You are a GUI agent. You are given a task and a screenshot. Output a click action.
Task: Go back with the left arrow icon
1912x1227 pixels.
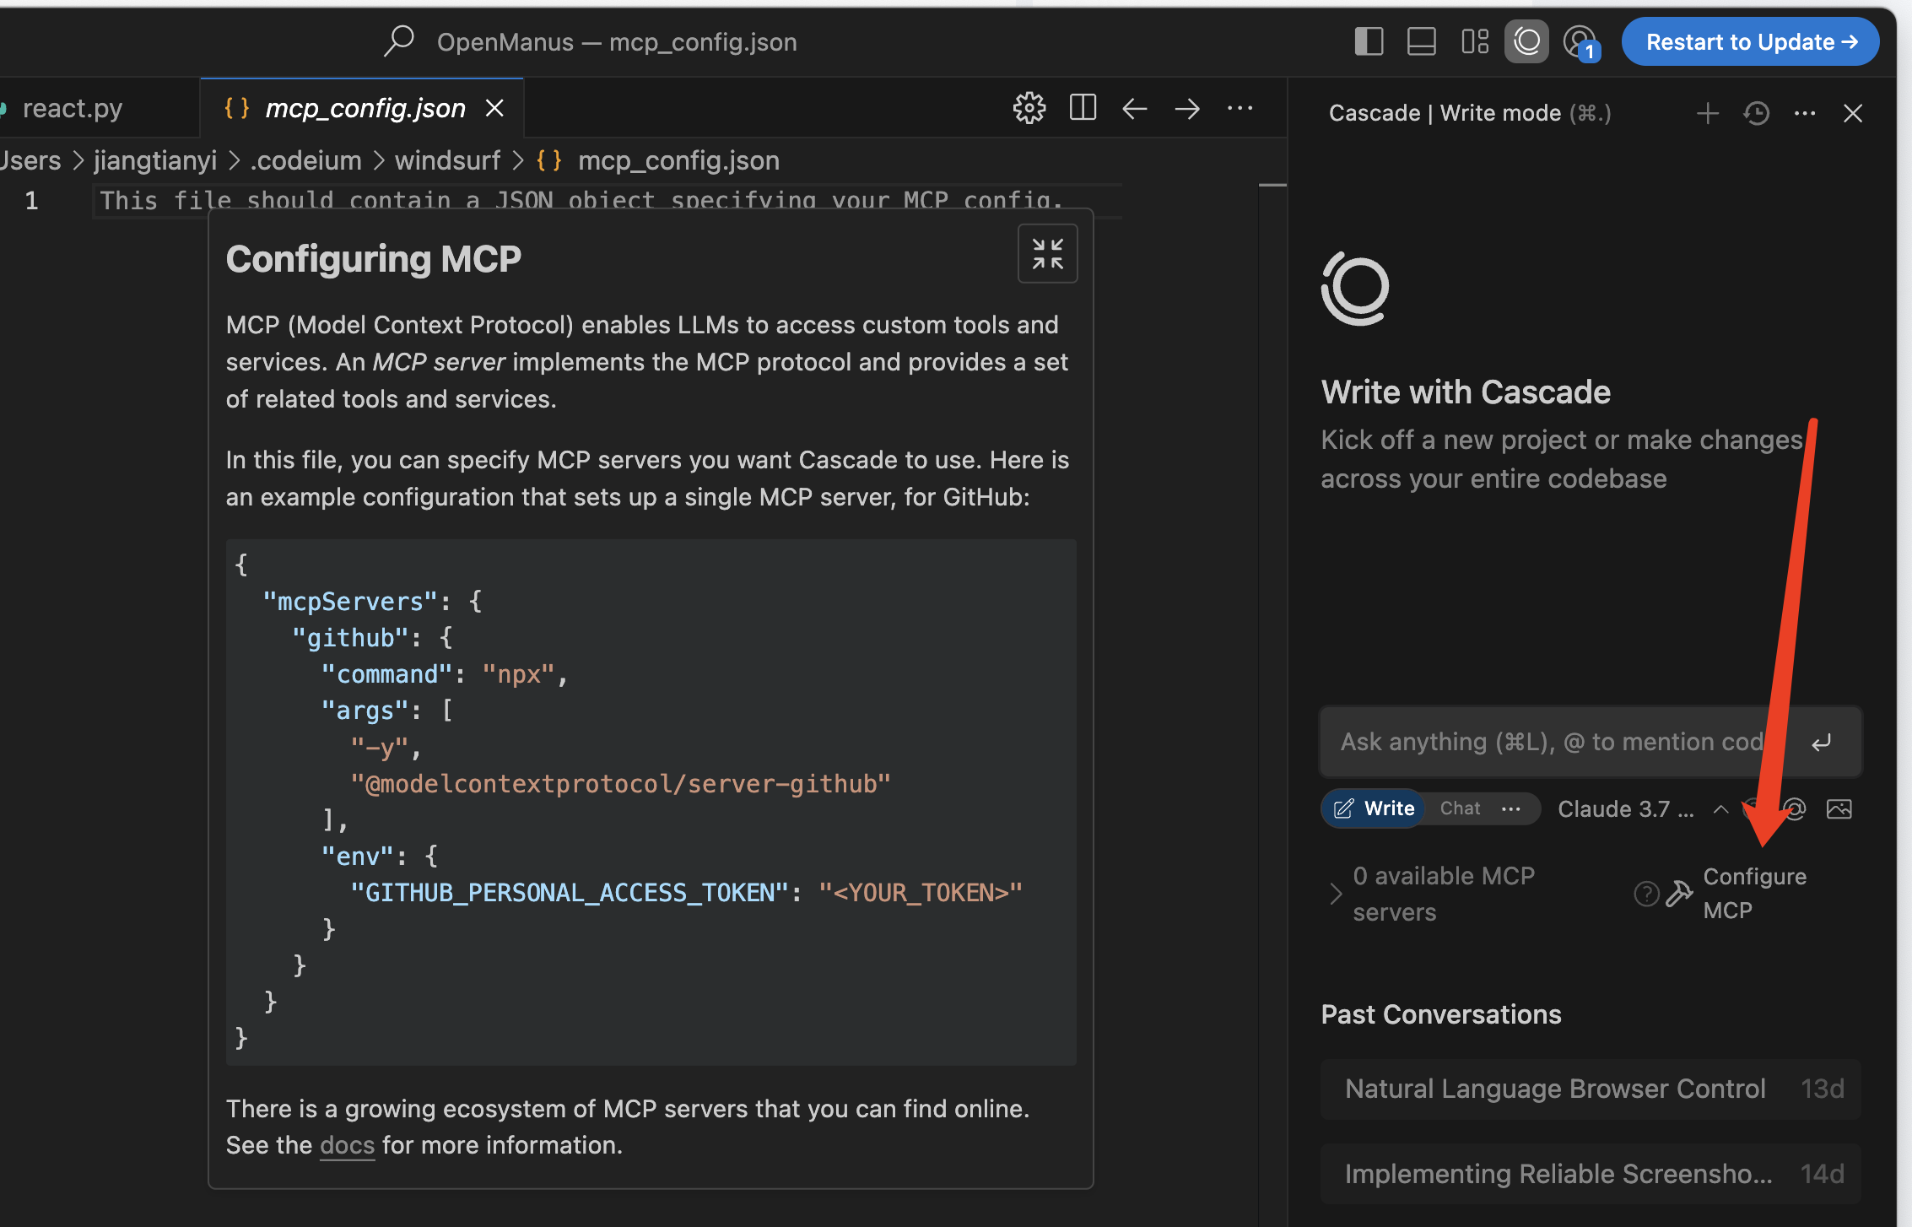(x=1135, y=108)
